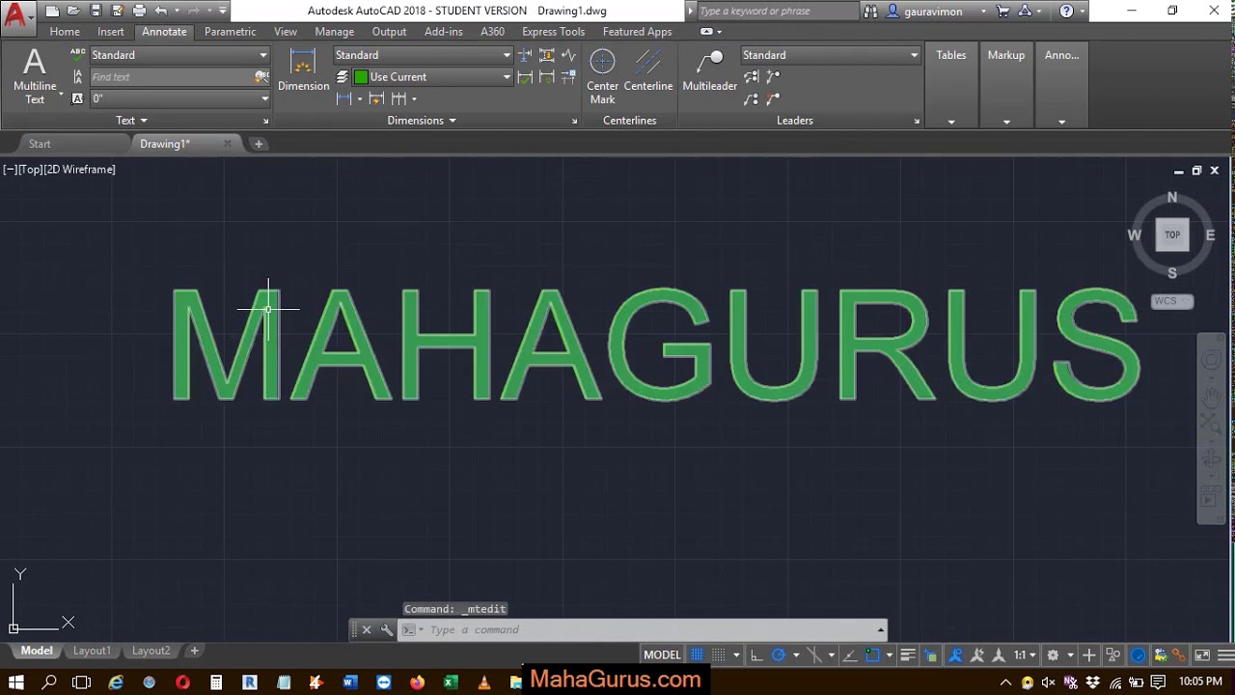Click the gauravimon account name
This screenshot has height=695, width=1235.
pyautogui.click(x=933, y=12)
